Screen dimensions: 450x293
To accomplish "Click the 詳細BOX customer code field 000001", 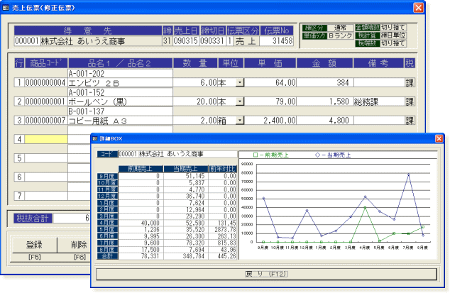I will click(x=128, y=154).
